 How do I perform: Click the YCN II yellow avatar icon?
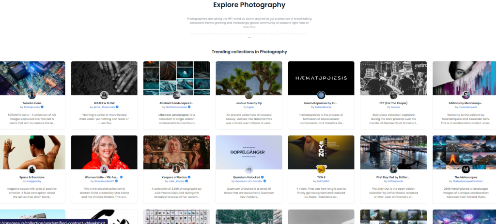coord(321,169)
